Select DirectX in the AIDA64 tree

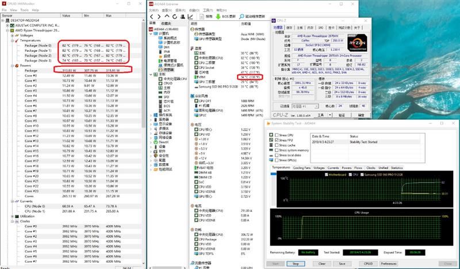(165, 142)
